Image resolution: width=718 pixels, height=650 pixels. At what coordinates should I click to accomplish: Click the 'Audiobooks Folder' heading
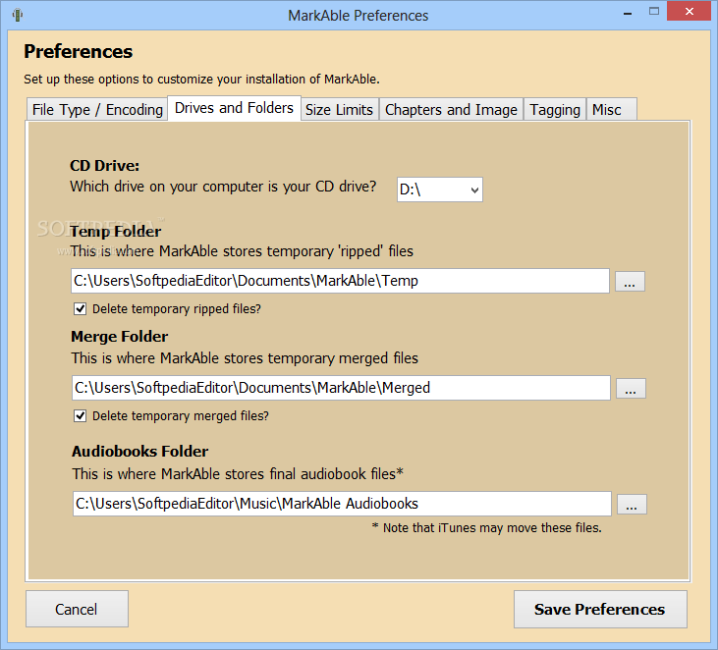point(139,452)
